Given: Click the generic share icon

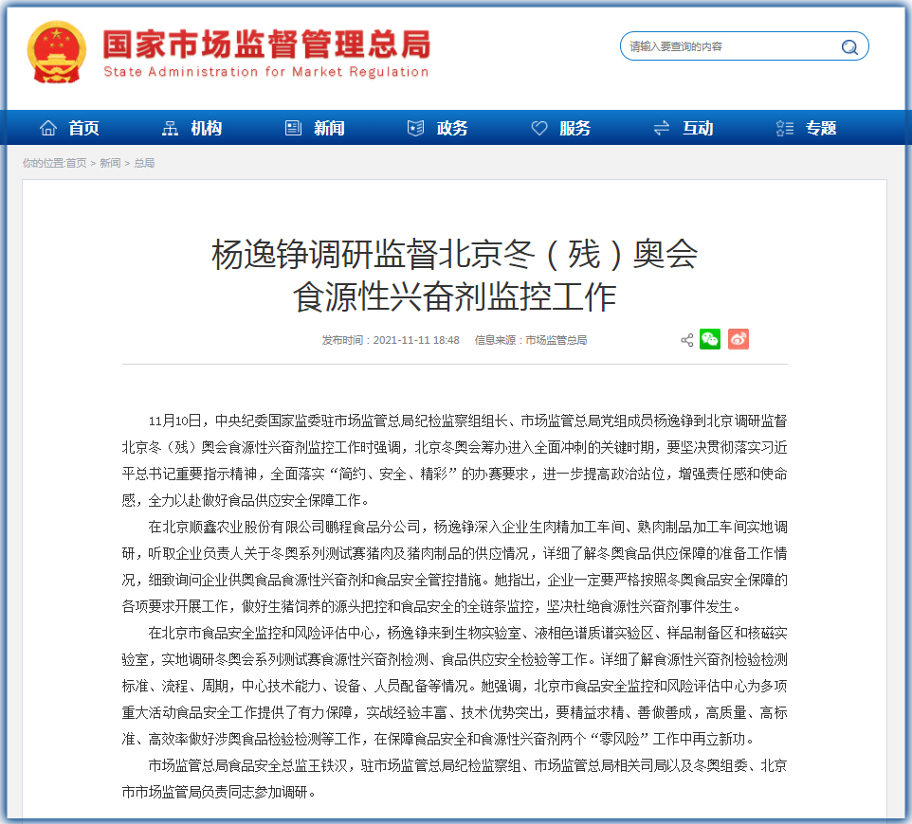Looking at the screenshot, I should pos(686,340).
